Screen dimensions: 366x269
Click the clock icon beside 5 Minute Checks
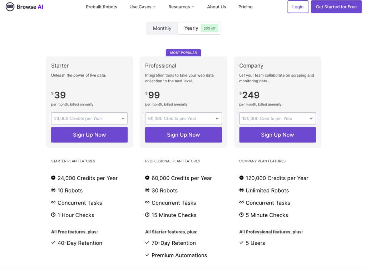[241, 215]
